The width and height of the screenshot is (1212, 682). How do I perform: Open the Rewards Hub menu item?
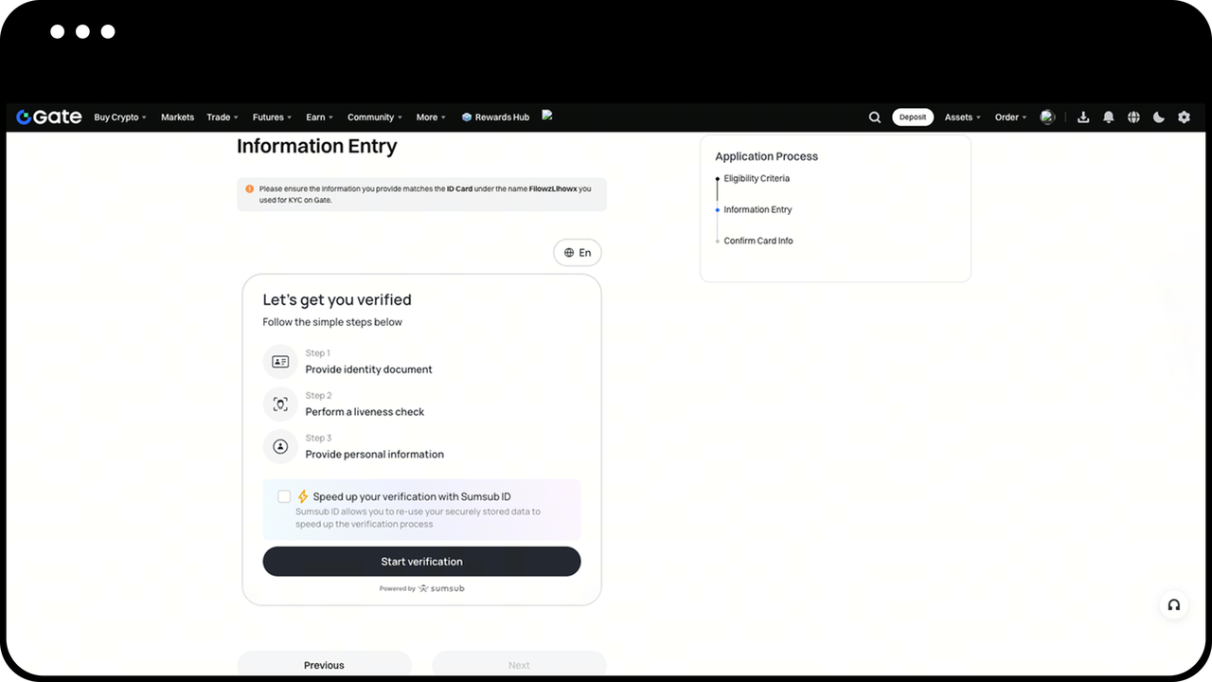tap(495, 117)
